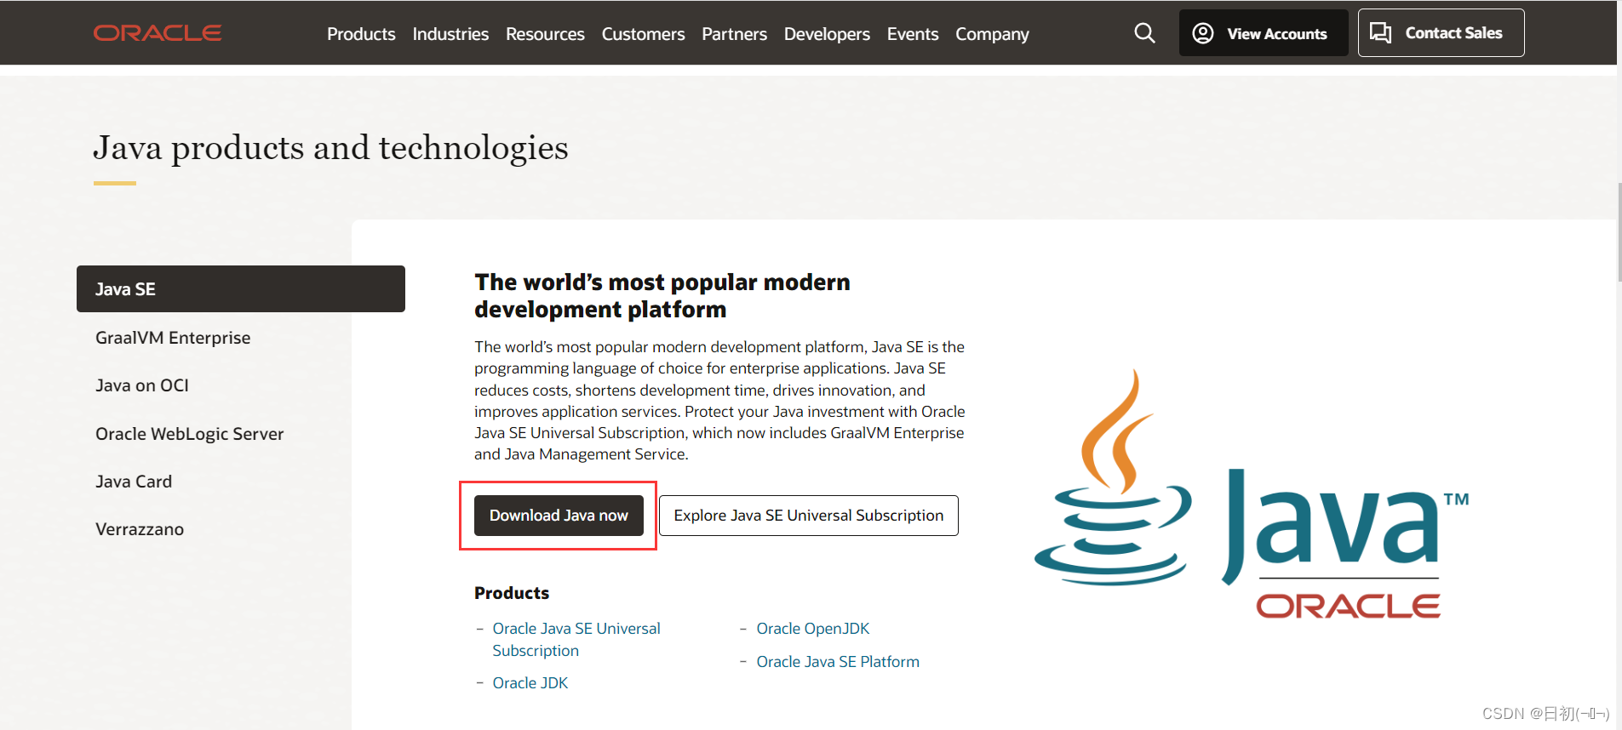Open the Customers menu
This screenshot has height=730, width=1622.
643,34
